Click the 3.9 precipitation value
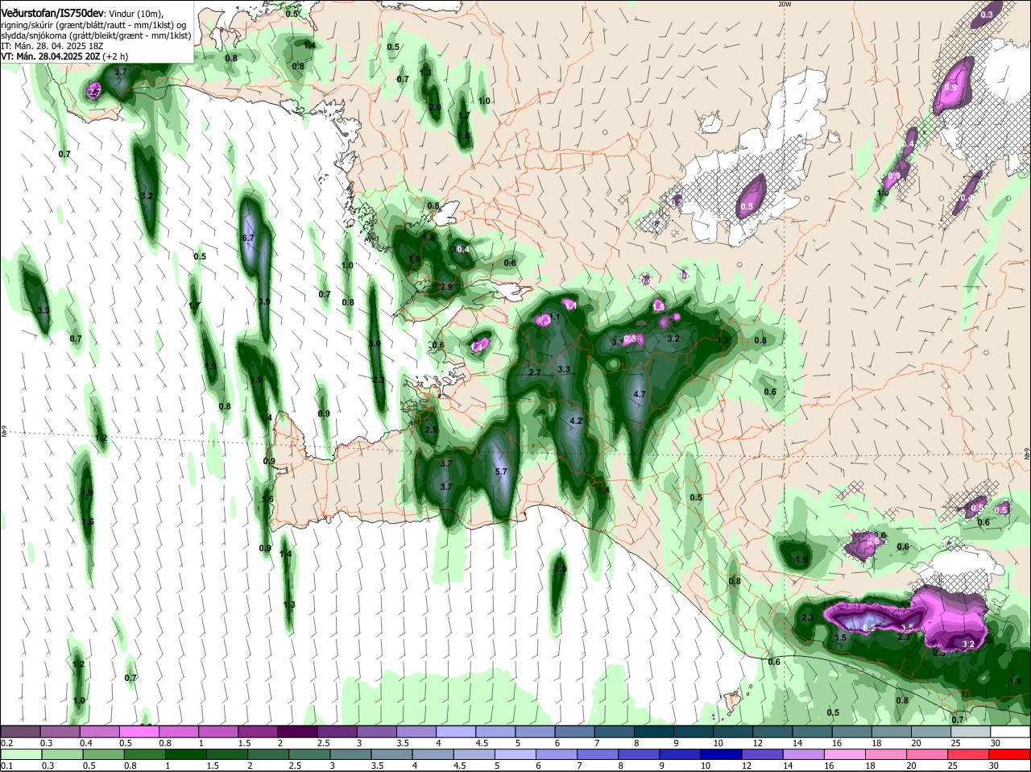Viewport: 1031px width, 772px height. pyautogui.click(x=264, y=301)
